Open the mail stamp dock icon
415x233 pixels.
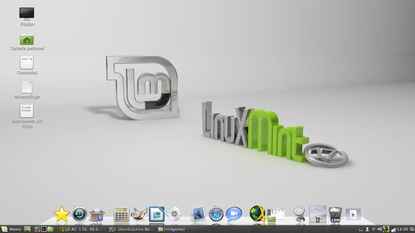[198, 214]
